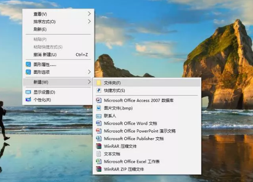253x182 pixels.
Task: Click the 显示设置 display icon
Action: pyautogui.click(x=28, y=92)
